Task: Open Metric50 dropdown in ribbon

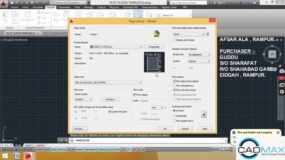Action: pyautogui.click(x=176, y=16)
